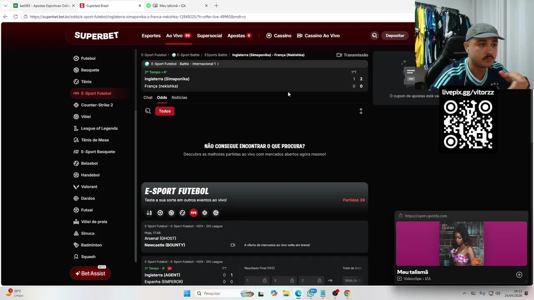The height and width of the screenshot is (300, 534).
Task: Click the video camera icon beside Newcastle (BOUNTY)
Action: [x=233, y=245]
